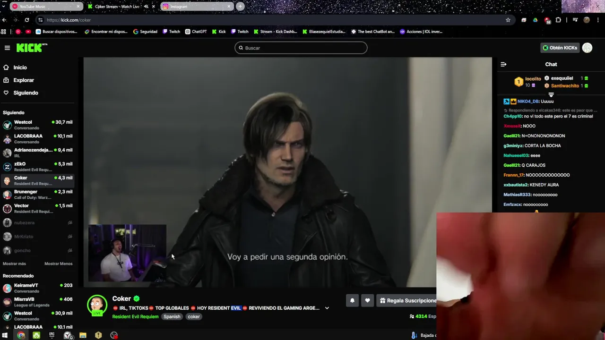Open Westcol channel with 30,7 mil viewers
This screenshot has height=340, width=605.
click(38, 125)
